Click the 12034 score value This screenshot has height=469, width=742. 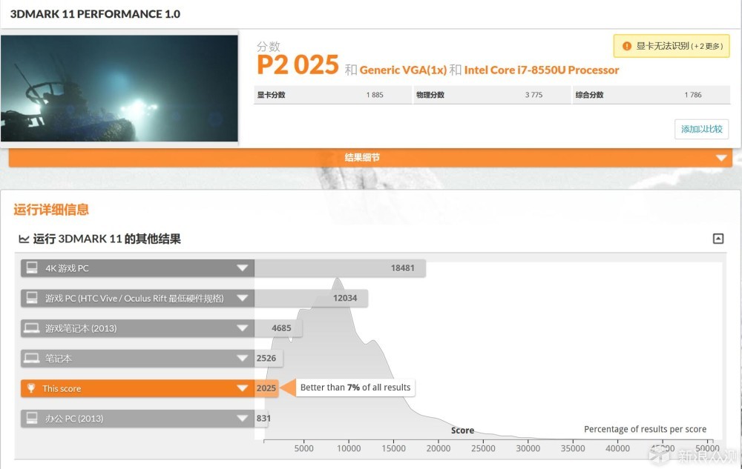tap(345, 298)
